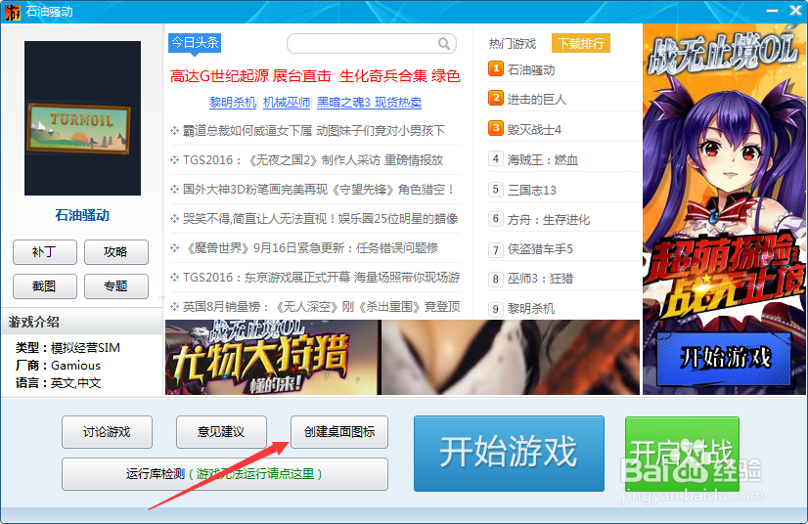The width and height of the screenshot is (808, 524).
Task: Open the 机械巫师 link
Action: pyautogui.click(x=287, y=103)
